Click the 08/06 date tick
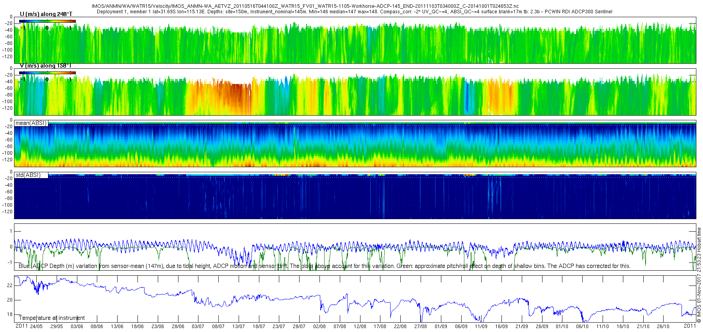The width and height of the screenshot is (703, 332). pos(97,327)
